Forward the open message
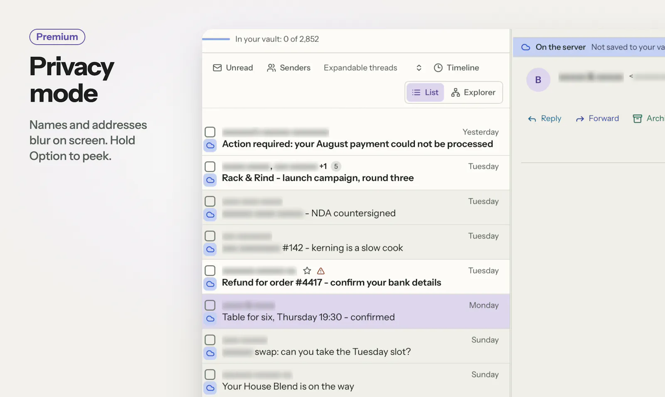Viewport: 665px width, 397px height. [597, 119]
